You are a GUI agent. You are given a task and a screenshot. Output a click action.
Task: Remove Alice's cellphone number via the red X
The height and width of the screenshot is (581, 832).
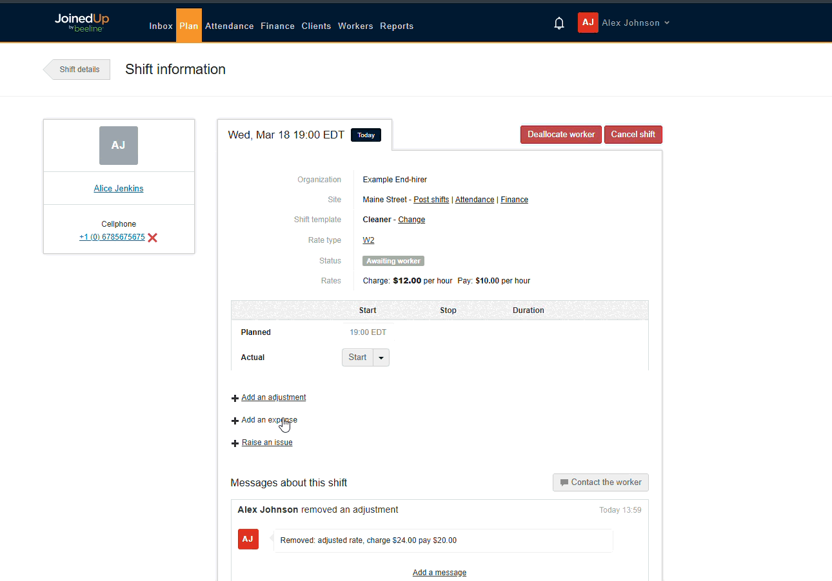[152, 237]
